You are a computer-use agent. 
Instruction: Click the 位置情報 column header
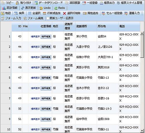click(x=40, y=26)
